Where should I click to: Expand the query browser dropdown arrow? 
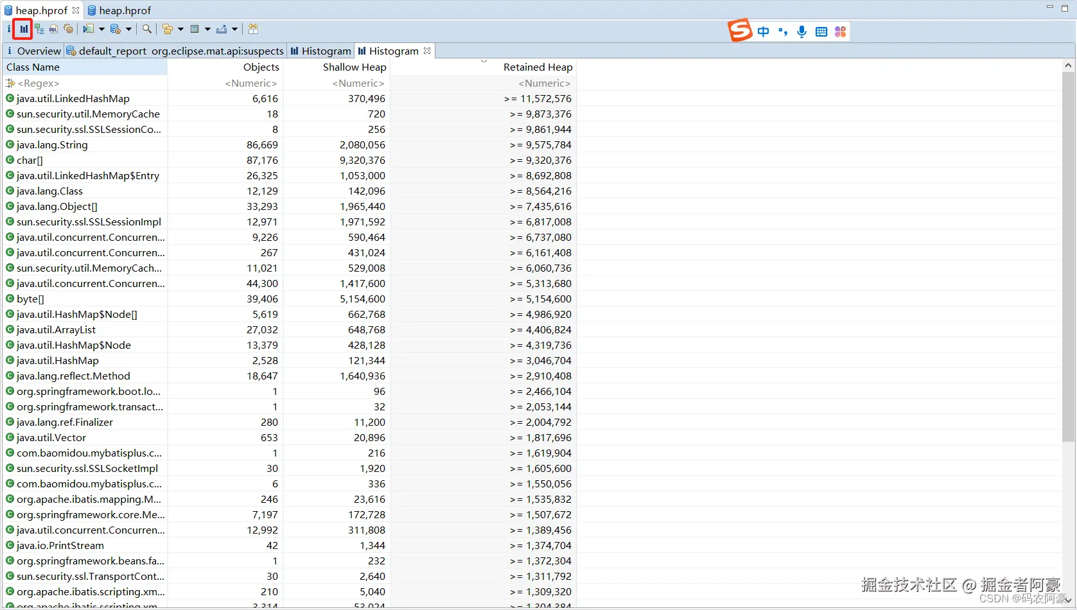(129, 29)
